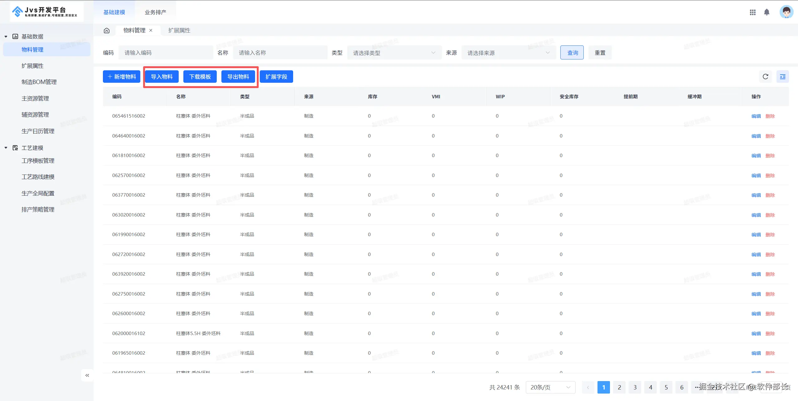Open the 类型 dropdown filter
798x401 pixels.
click(394, 53)
